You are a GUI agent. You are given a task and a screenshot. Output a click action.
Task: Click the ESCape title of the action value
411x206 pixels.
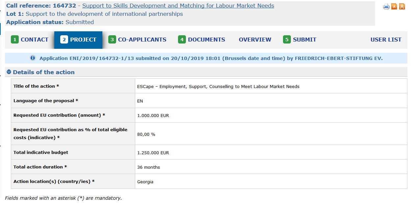click(218, 86)
